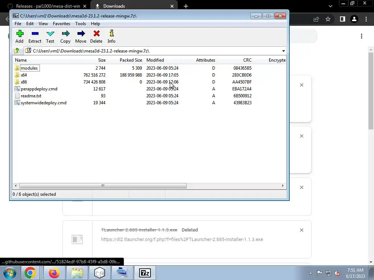This screenshot has width=374, height=280.
Task: Click the scroll left arrow
Action: (x=16, y=186)
